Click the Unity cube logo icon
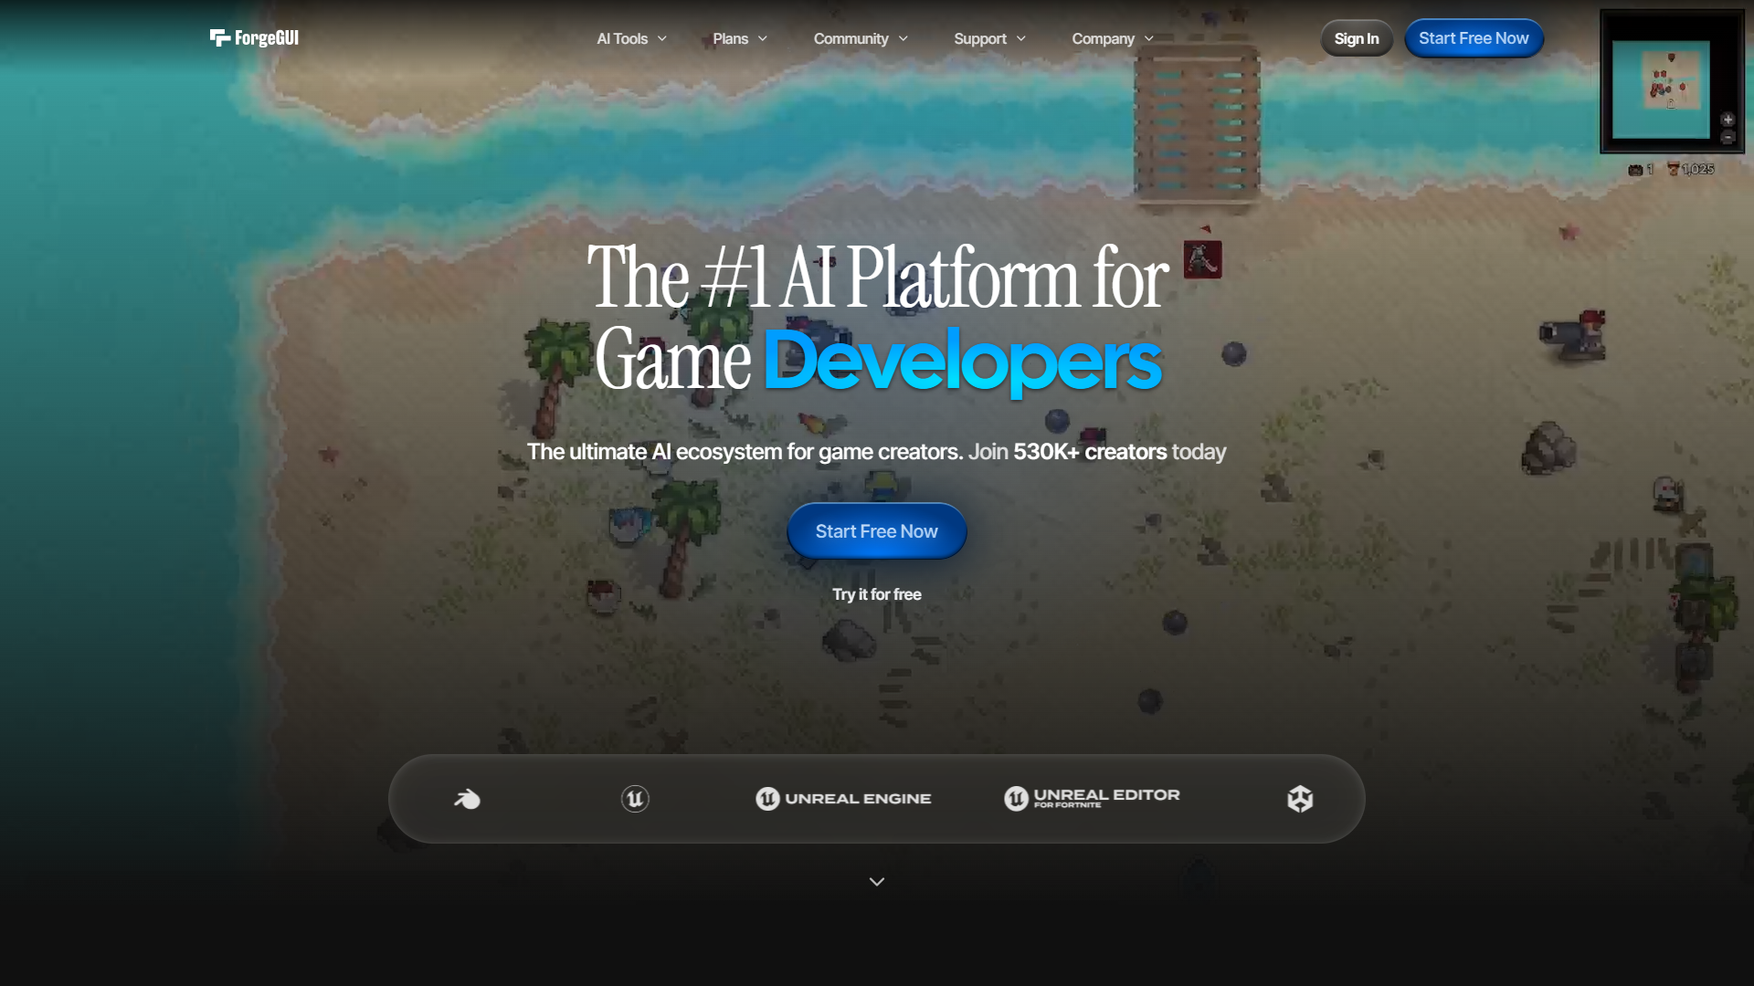 point(1300,799)
